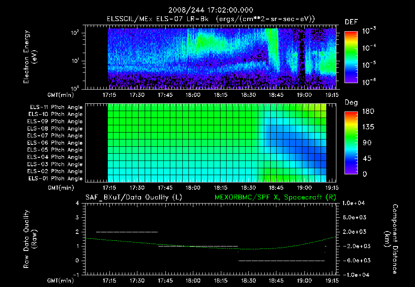The height and width of the screenshot is (287, 415).
Task: Click the ELS-10 Pitch Angle label
Action: [56, 114]
